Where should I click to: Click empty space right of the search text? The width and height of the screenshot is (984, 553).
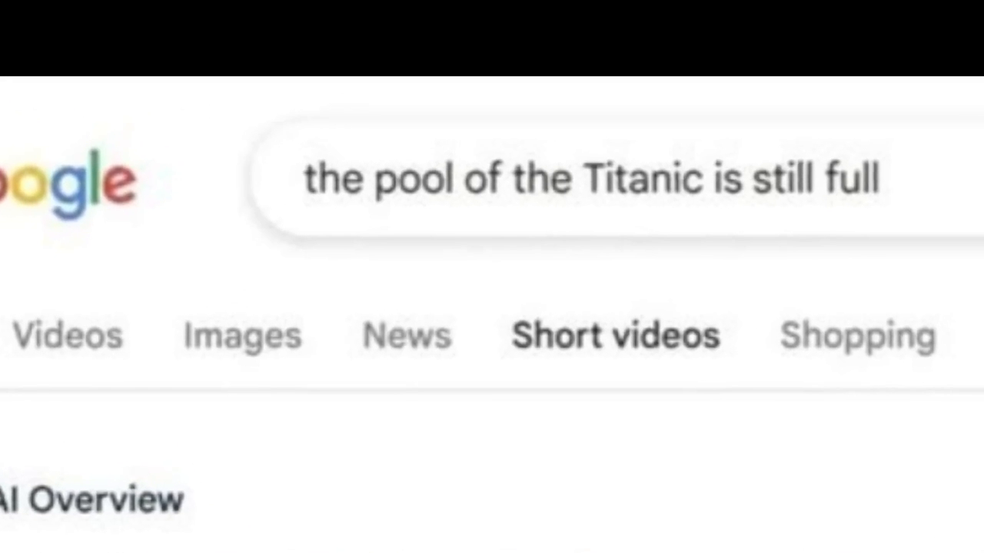[934, 179]
